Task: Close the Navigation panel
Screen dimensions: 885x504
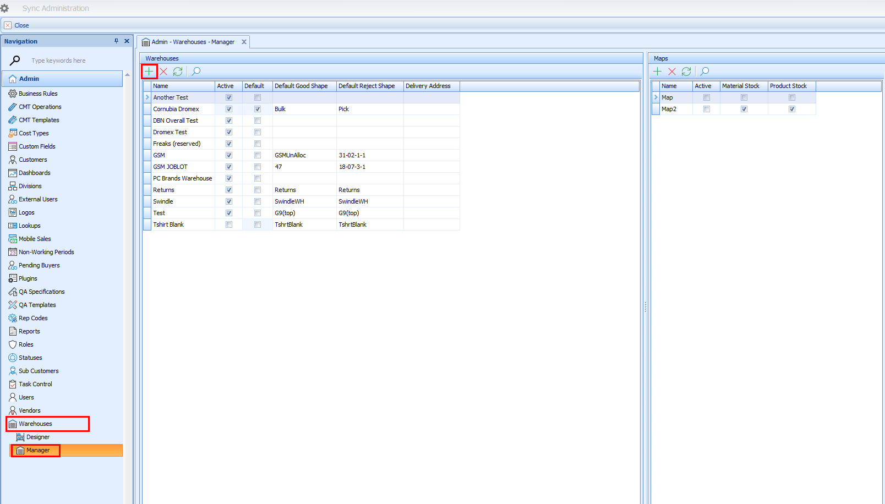Action: (127, 41)
